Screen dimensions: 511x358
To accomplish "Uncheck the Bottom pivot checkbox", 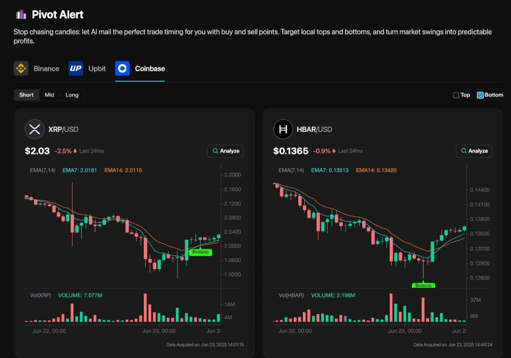I will (480, 95).
